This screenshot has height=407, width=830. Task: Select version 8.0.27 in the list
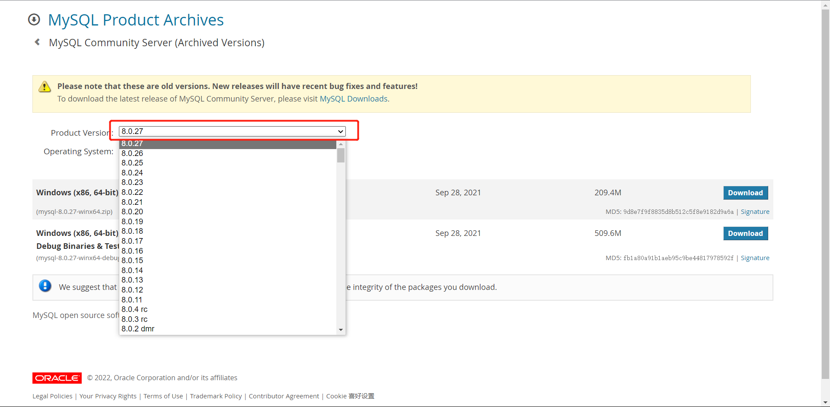228,144
